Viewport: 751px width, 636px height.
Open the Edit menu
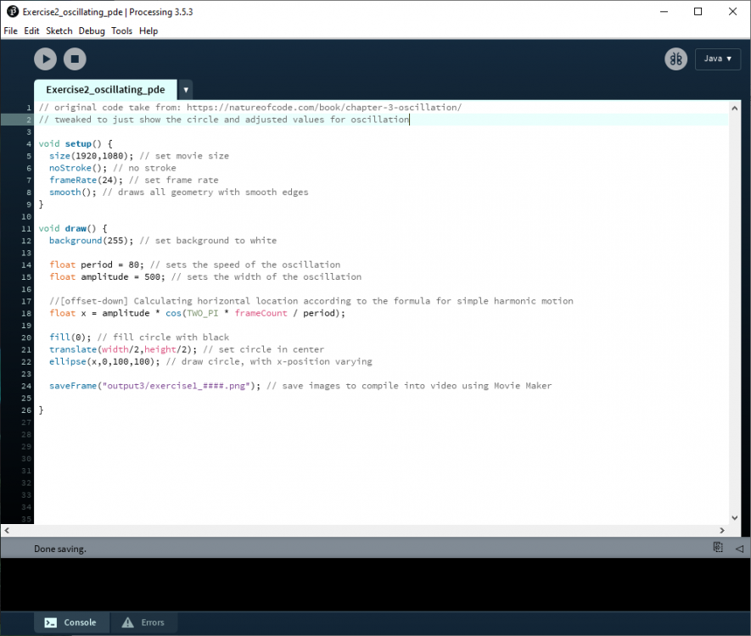(31, 31)
